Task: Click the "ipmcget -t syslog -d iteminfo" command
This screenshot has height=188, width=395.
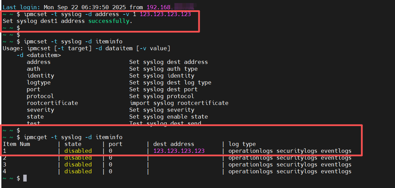Action: (73, 137)
